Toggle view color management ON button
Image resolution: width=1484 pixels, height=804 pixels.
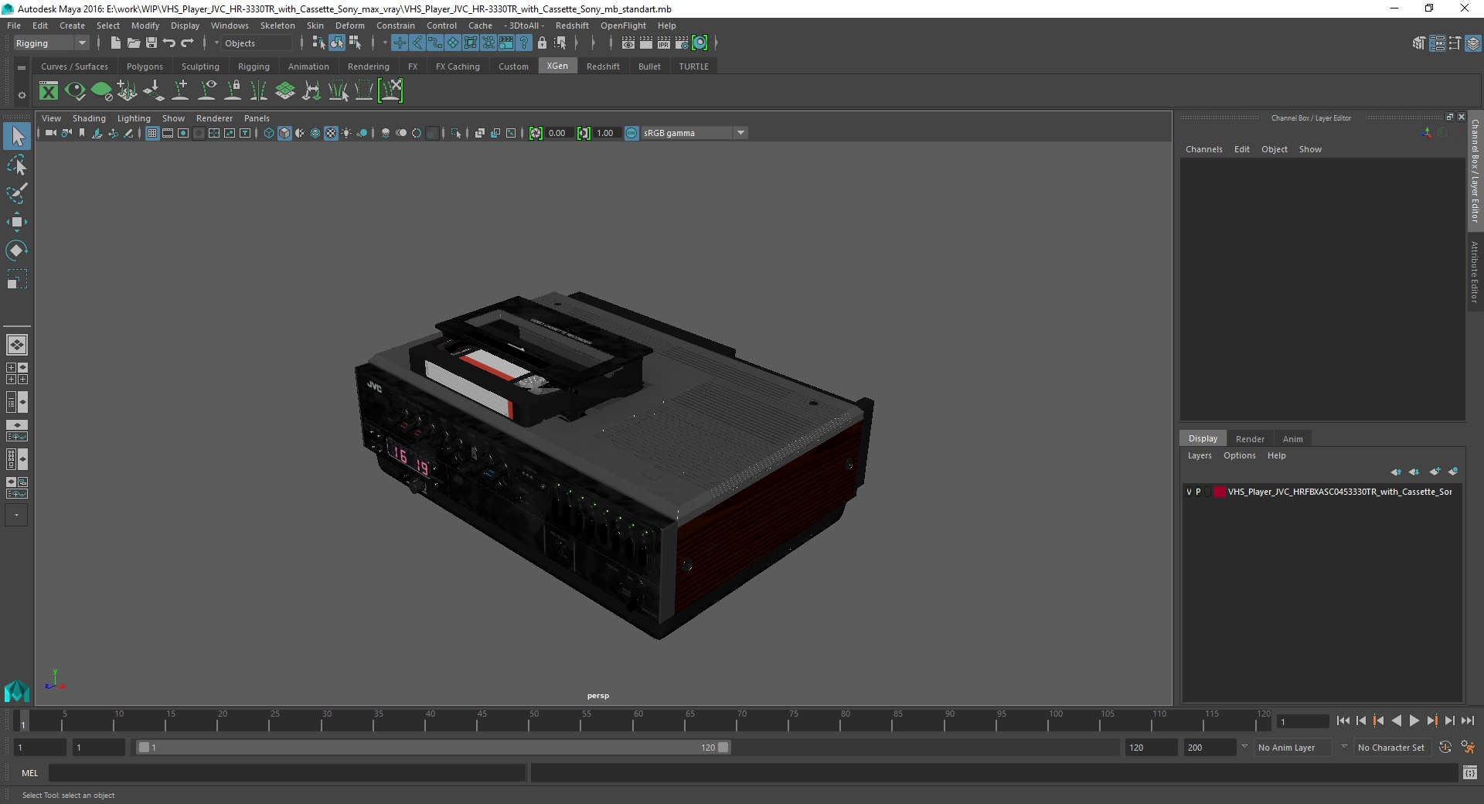[631, 133]
